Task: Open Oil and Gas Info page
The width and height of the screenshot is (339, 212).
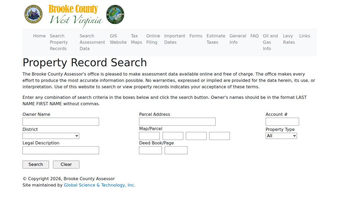Action: pos(270,42)
